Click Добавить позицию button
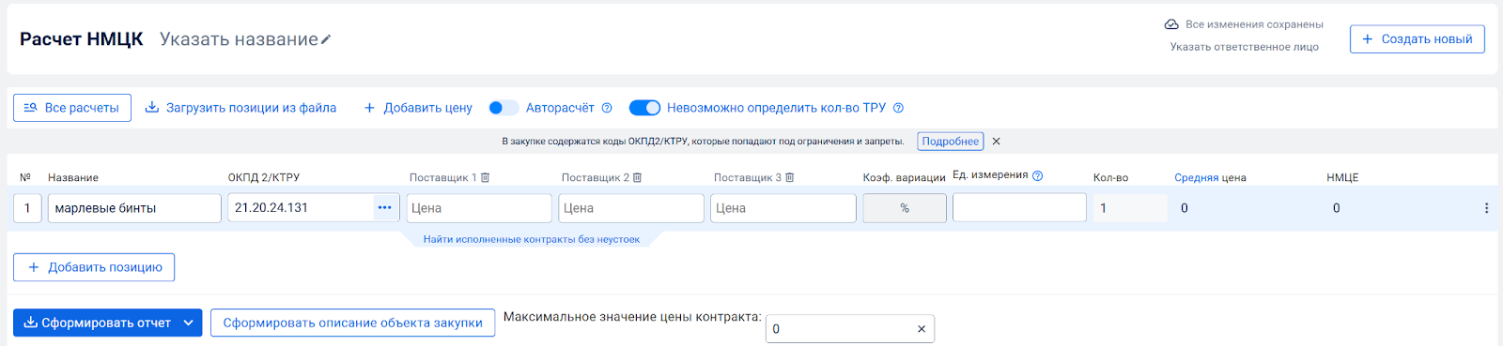This screenshot has height=346, width=1503. 94,267
